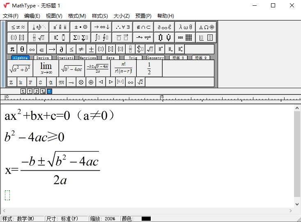Select the Geometry tab
The image size is (301, 222).
click(x=156, y=58)
